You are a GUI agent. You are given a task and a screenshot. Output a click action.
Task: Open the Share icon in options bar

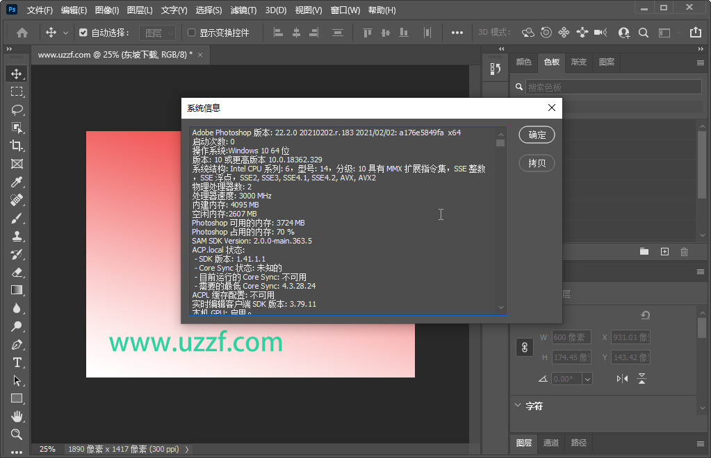pos(695,32)
